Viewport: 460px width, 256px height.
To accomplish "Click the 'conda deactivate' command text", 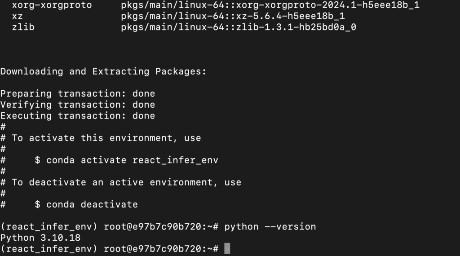I will coord(92,204).
